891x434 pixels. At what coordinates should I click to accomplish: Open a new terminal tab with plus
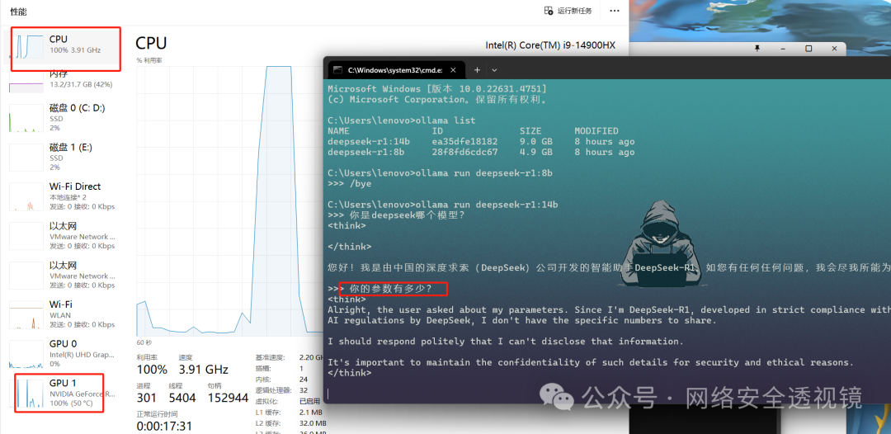pos(478,70)
